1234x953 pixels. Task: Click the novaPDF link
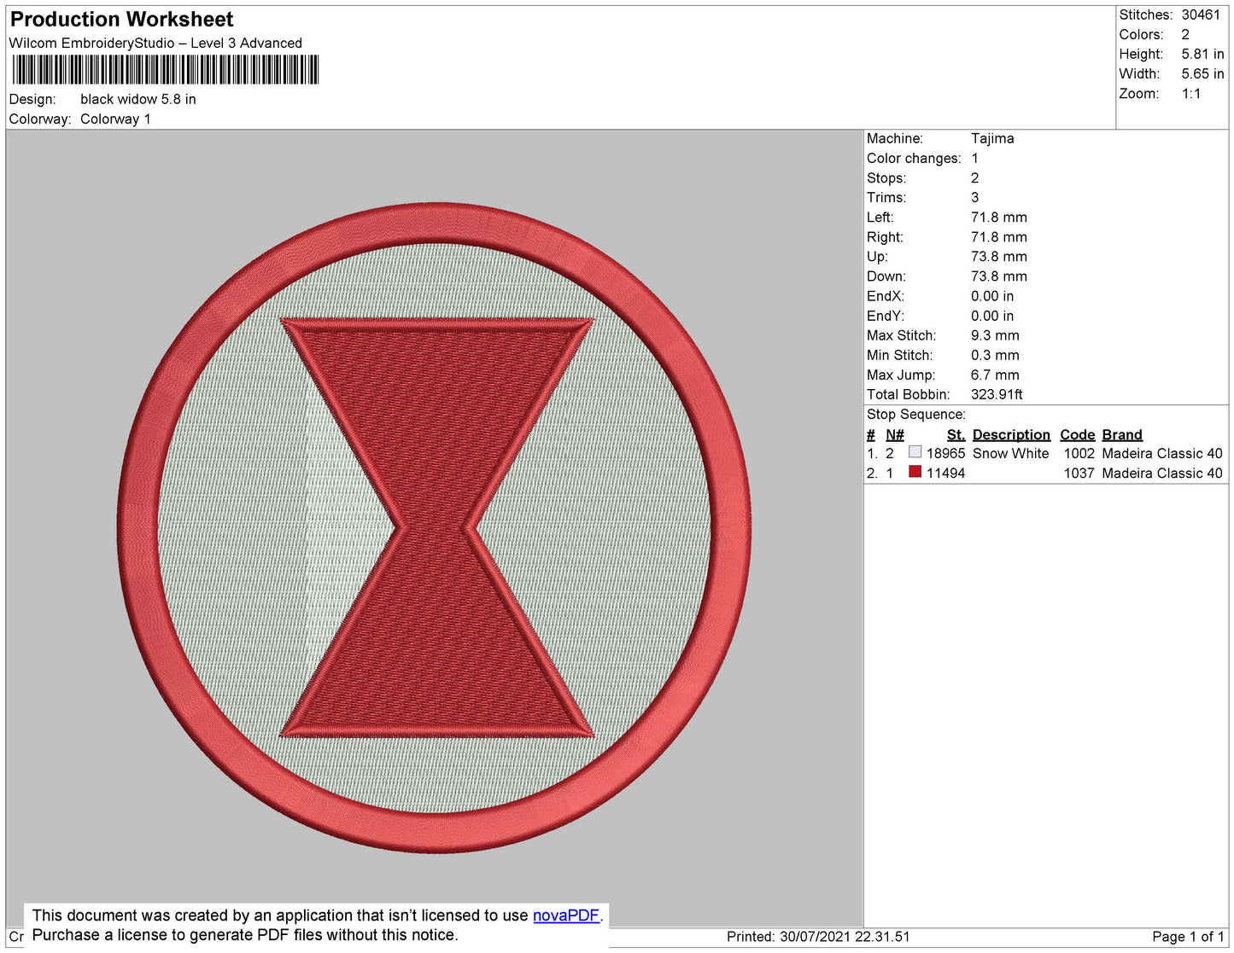click(566, 915)
